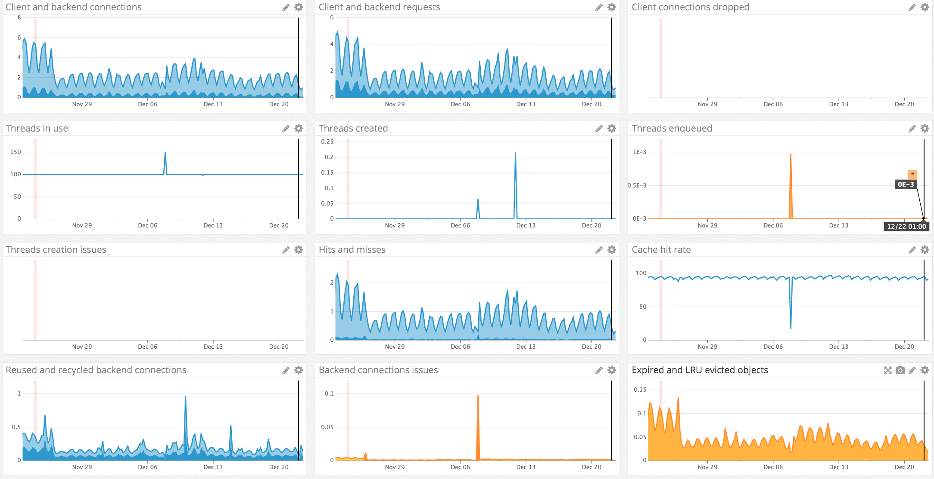The height and width of the screenshot is (479, 934).
Task: Expand Expired and LRU evicted objects fullscreen
Action: click(887, 370)
